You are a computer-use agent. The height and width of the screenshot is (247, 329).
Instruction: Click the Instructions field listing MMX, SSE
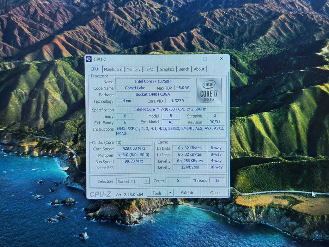click(170, 131)
